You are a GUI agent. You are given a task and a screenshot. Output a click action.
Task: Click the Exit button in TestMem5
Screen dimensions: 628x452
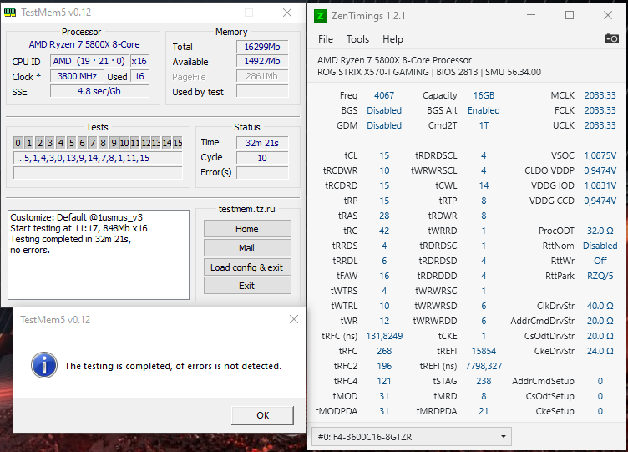(x=247, y=286)
